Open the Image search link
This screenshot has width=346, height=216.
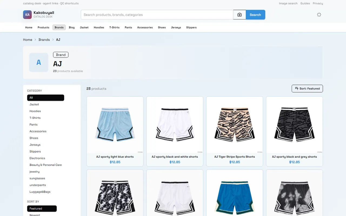tap(288, 4)
